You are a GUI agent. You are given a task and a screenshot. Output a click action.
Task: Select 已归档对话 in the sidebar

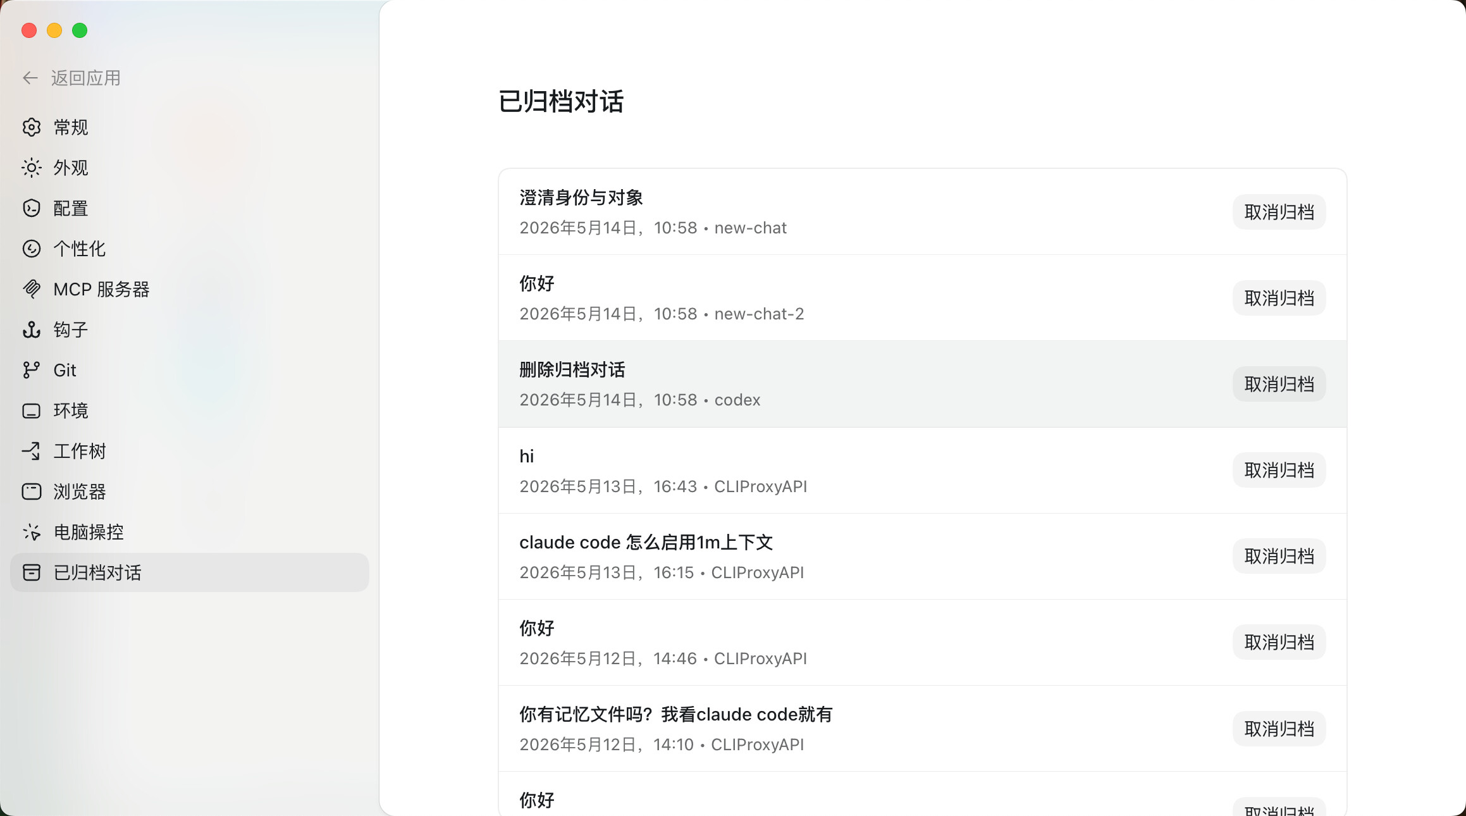189,572
